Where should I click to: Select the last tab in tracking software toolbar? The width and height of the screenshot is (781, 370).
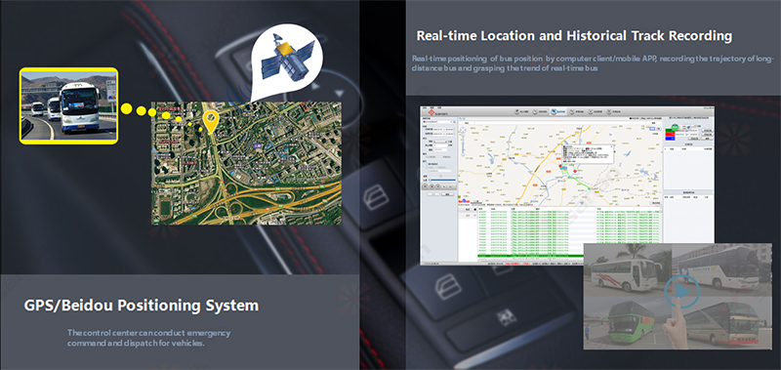[x=614, y=111]
